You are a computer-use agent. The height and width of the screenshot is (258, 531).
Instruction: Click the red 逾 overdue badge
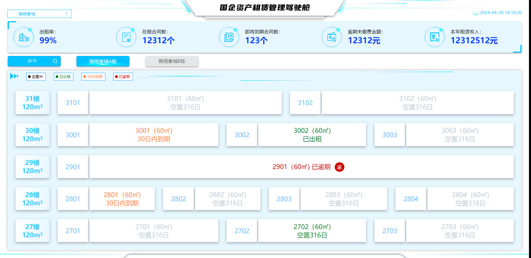tap(339, 167)
